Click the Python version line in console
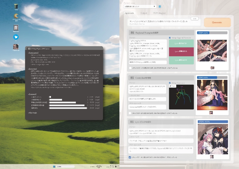This screenshot has height=169, width=239. pos(65,55)
